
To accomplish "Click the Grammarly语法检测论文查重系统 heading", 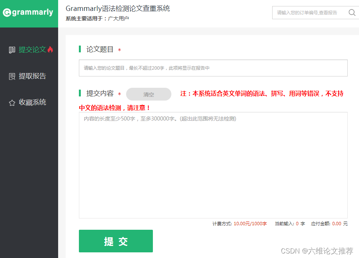I will pos(118,8).
